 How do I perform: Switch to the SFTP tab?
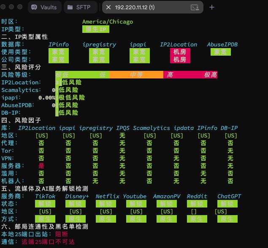[80, 7]
